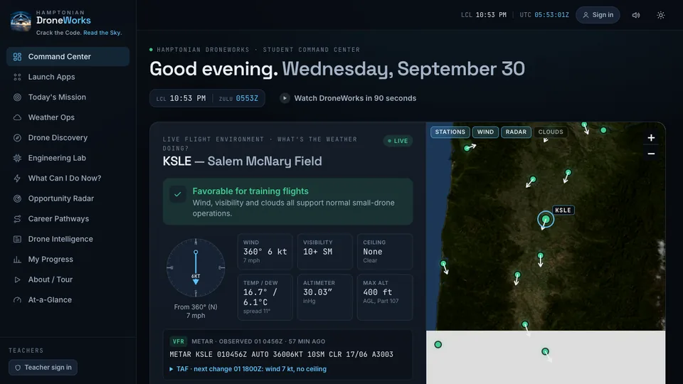This screenshot has width=683, height=384.
Task: Open the Drone Discovery compass icon
Action: [x=17, y=138]
